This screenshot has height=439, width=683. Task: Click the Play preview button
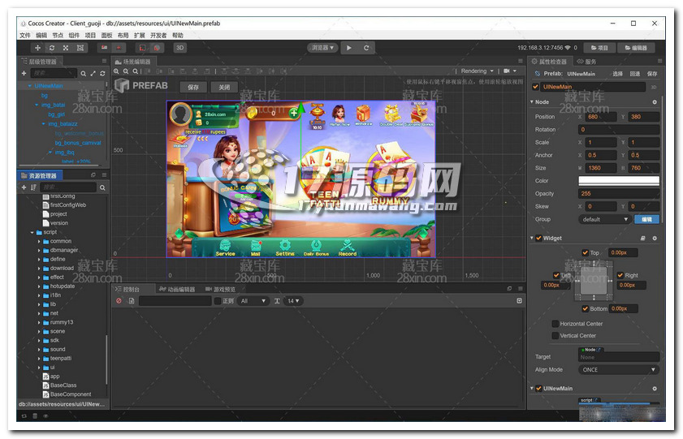(x=349, y=48)
